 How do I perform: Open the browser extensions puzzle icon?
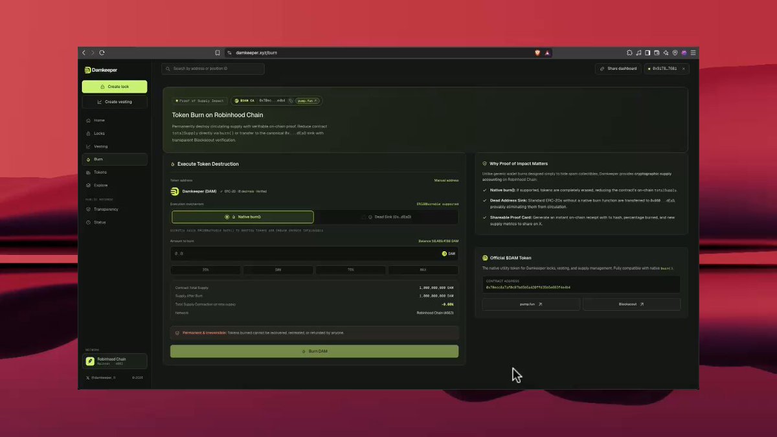click(x=629, y=52)
